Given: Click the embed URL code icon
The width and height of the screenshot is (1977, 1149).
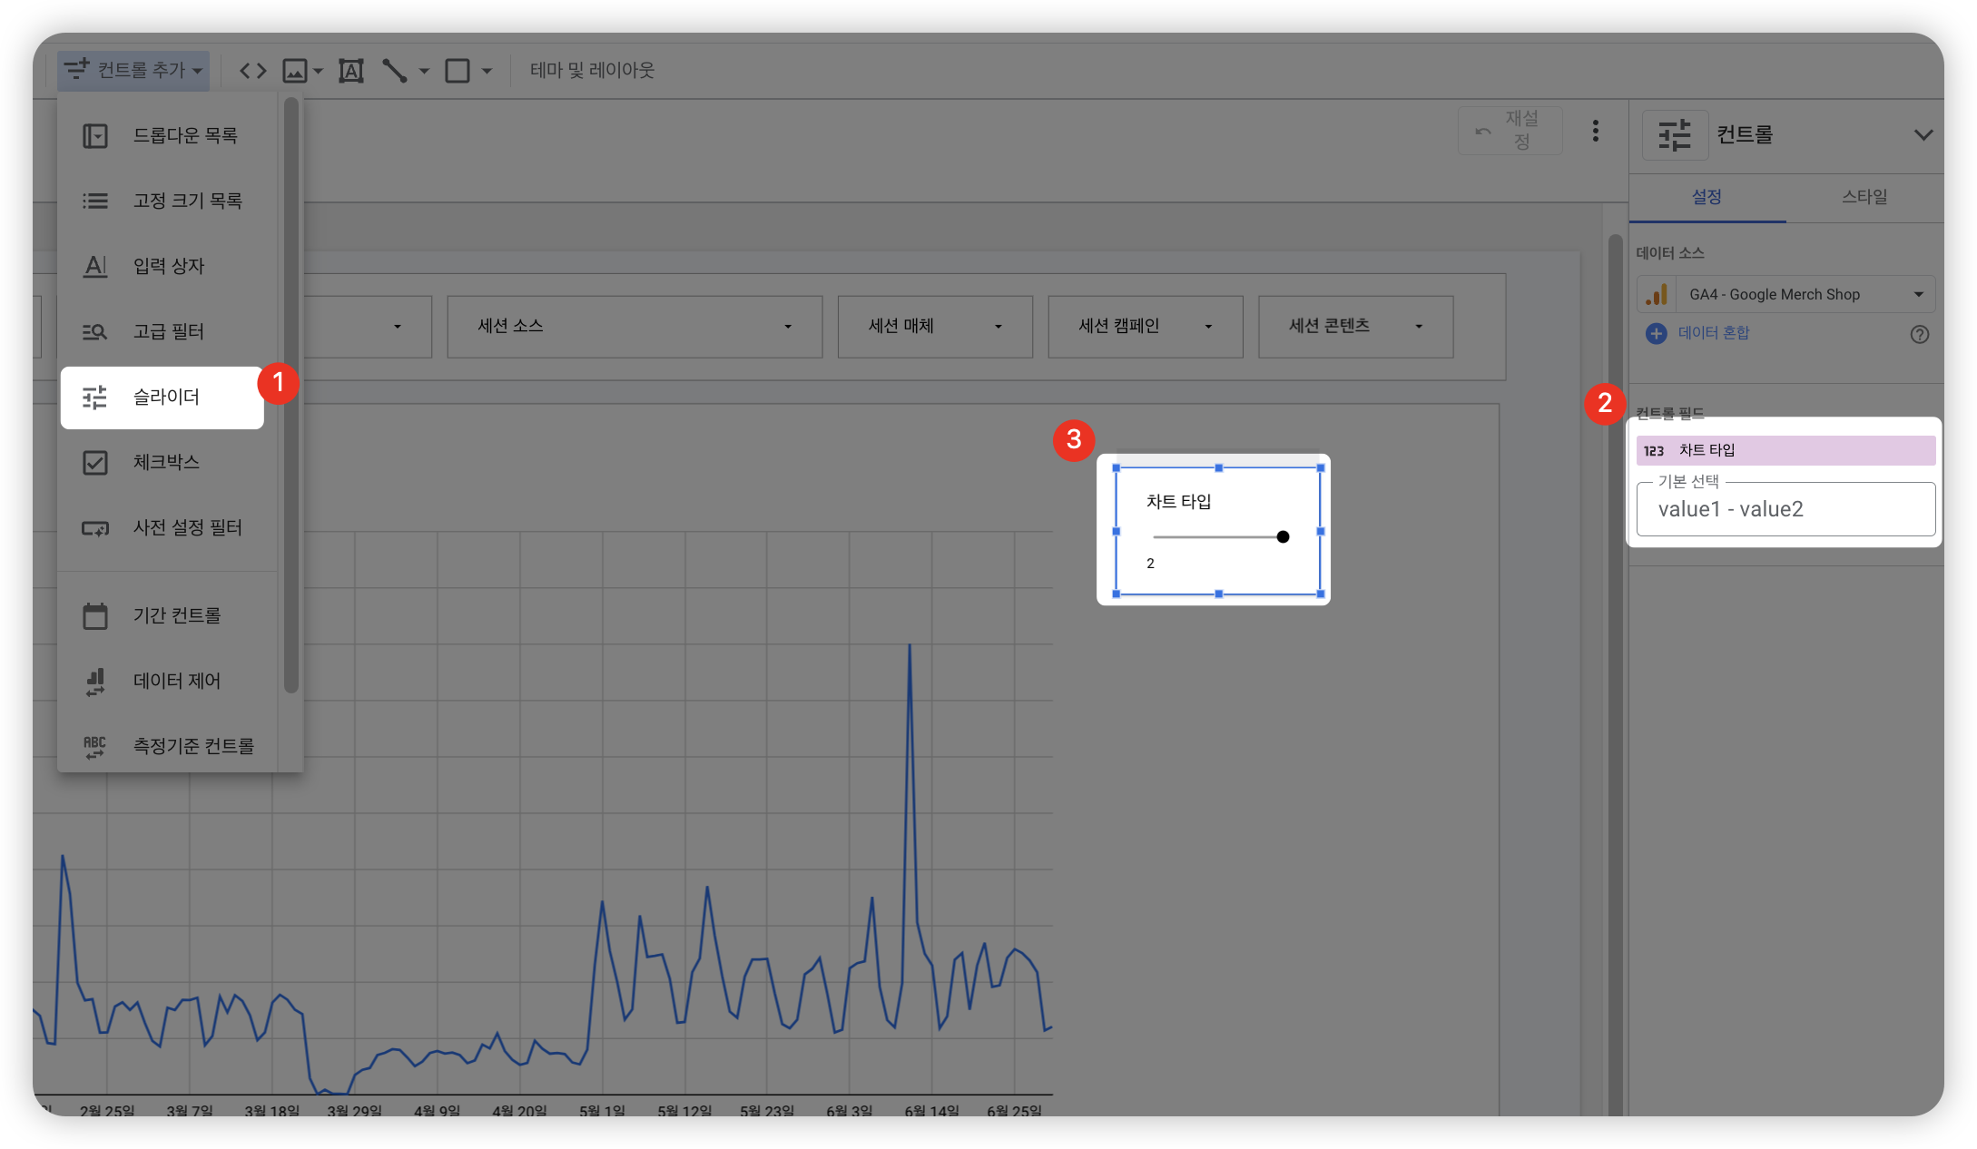Looking at the screenshot, I should point(252,70).
